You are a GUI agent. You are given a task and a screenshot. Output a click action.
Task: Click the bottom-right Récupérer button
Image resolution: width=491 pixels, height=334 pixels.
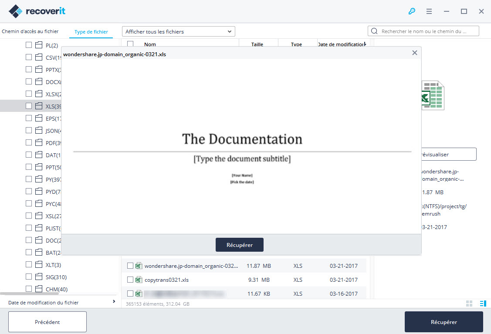coord(444,322)
